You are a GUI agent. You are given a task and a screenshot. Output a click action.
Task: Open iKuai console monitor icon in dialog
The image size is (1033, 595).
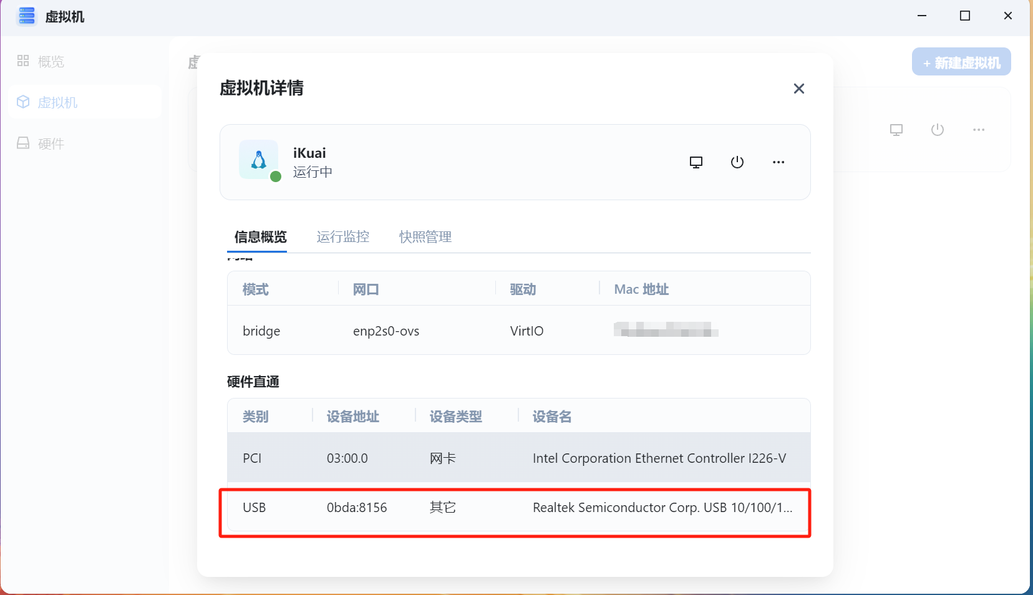[x=696, y=162]
